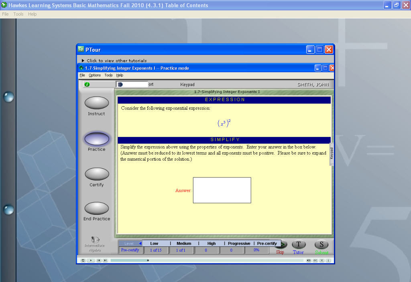The image size is (411, 282).
Task: Click the exit icon in tutorial player
Action: click(x=83, y=260)
